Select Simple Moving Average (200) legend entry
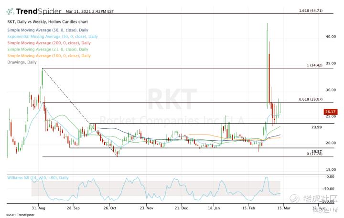This screenshot has width=344, height=218. coord(49,43)
